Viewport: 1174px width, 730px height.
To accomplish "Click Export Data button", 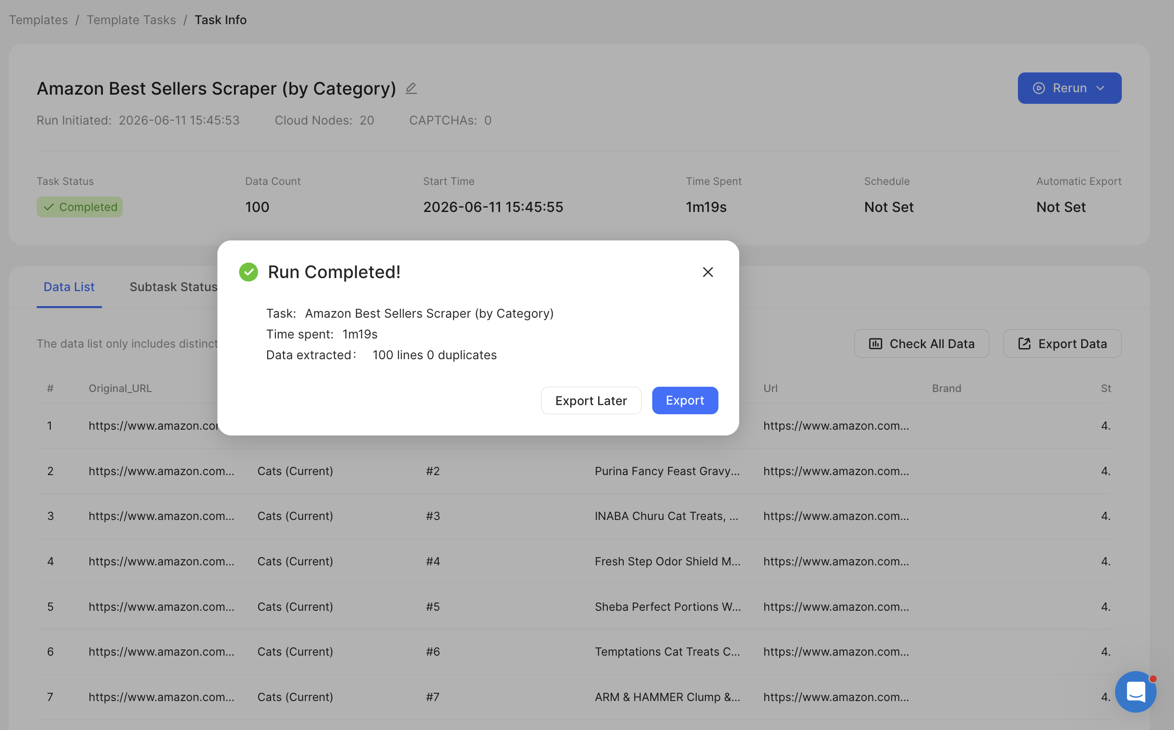I will [x=1062, y=344].
